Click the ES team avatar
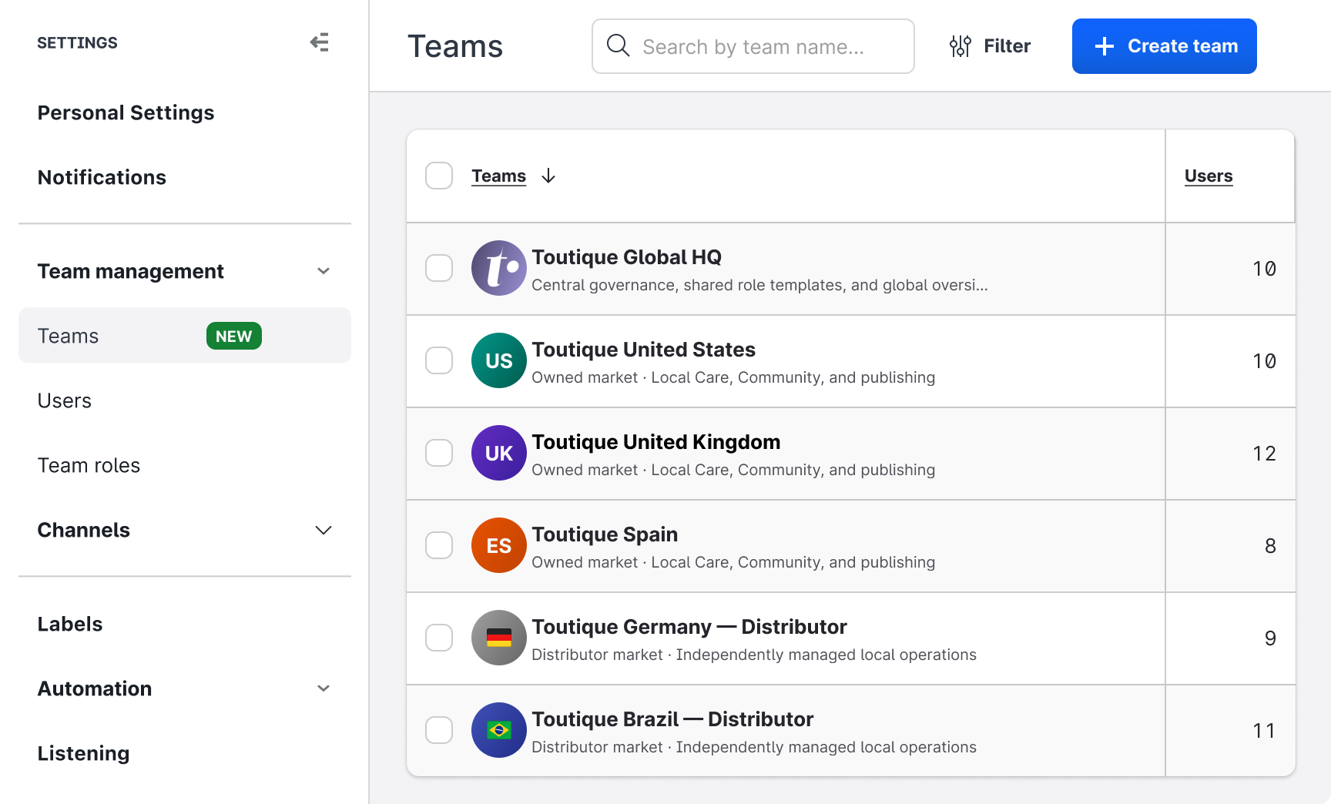Screen dimensions: 1331x804 tap(499, 545)
